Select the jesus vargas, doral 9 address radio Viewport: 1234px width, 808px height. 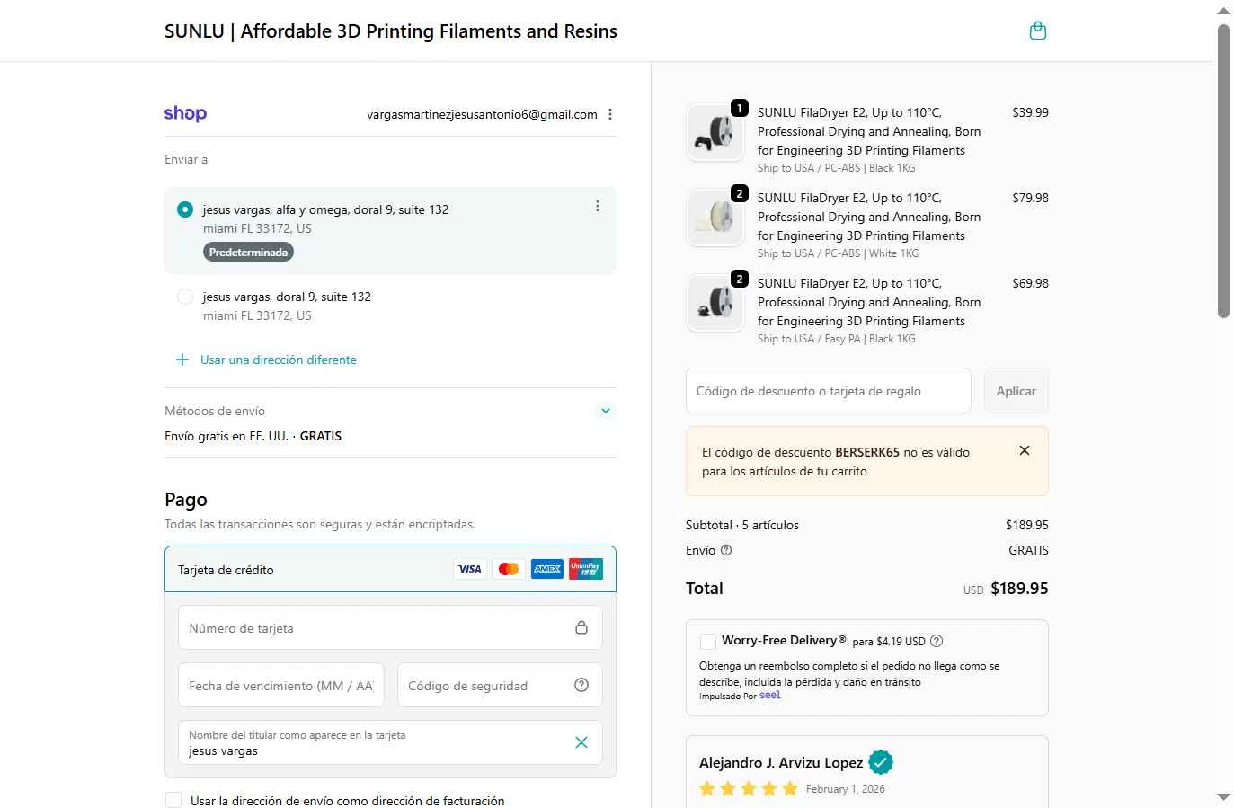coord(185,297)
